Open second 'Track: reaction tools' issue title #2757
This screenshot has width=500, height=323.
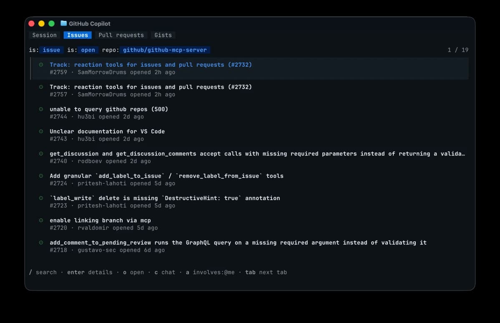point(151,87)
